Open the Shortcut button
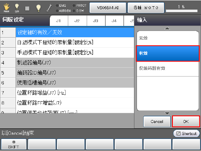Screen dimensions: 201x151 (x=186, y=133)
